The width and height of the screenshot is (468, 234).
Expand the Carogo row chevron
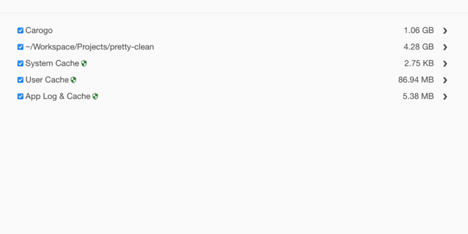pos(445,31)
